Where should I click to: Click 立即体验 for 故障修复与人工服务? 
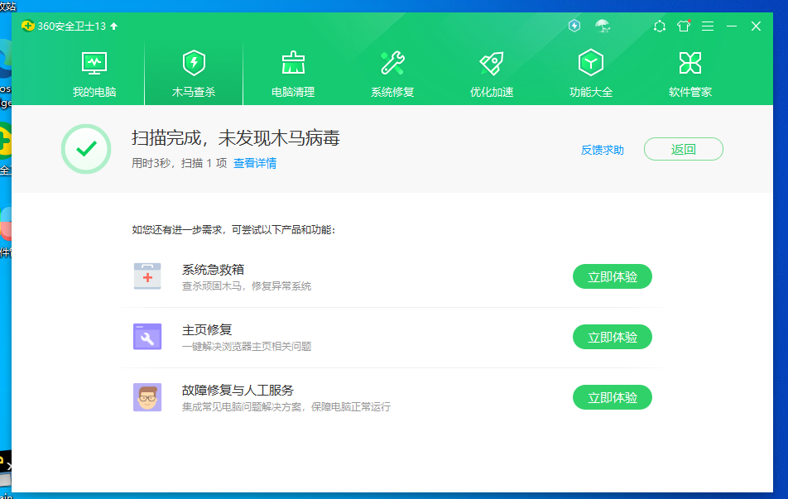point(613,397)
